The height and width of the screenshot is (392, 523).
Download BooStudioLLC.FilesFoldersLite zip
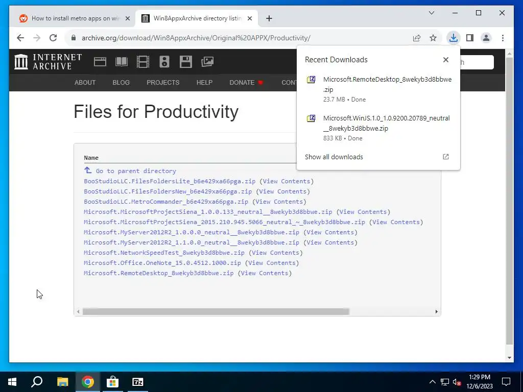coord(170,181)
